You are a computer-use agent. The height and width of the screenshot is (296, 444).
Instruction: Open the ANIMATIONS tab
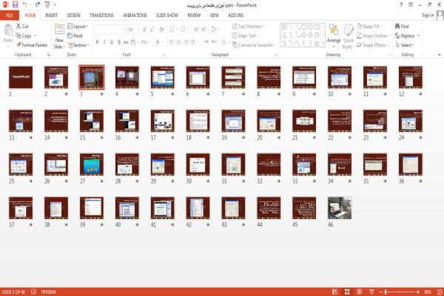click(x=135, y=16)
